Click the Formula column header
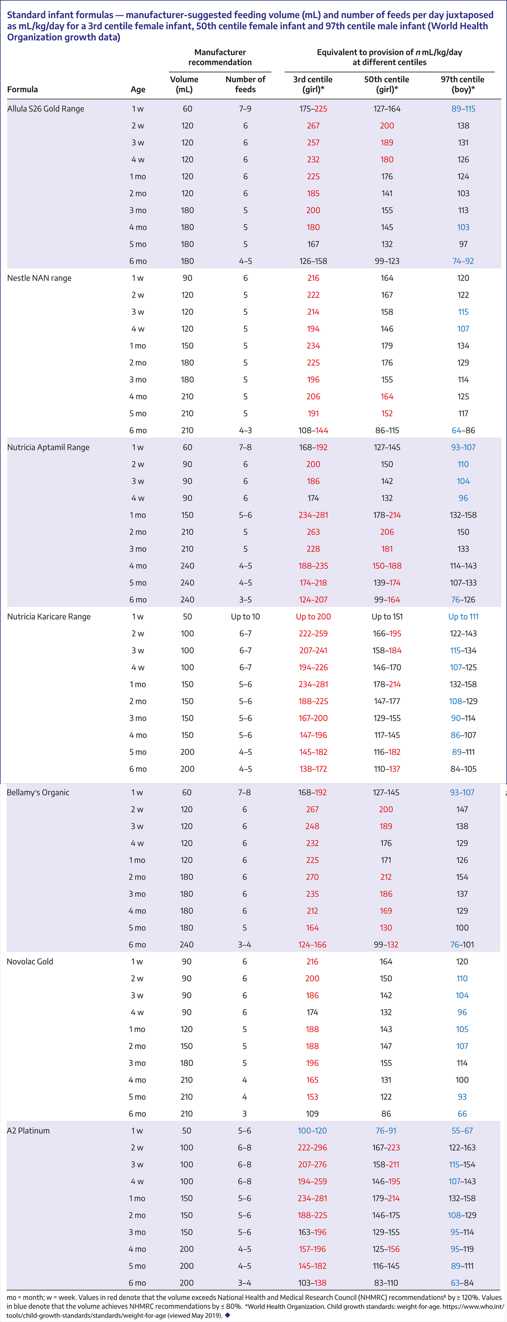The image size is (507, 1322). coord(22,89)
